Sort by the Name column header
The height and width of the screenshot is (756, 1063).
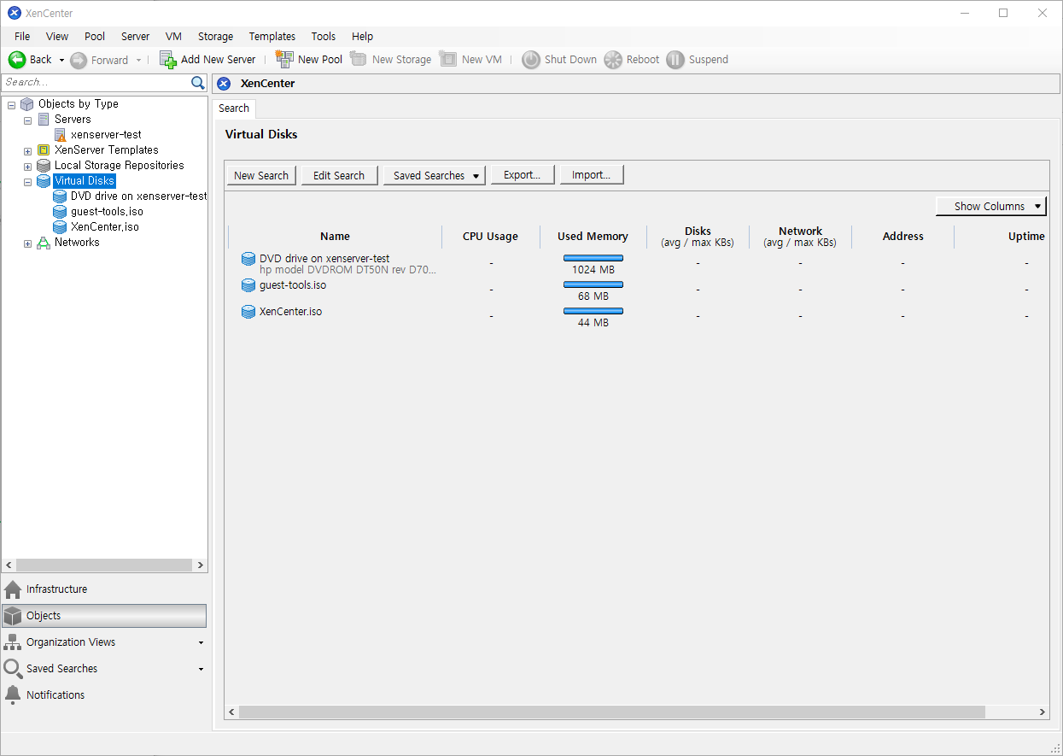pos(335,237)
